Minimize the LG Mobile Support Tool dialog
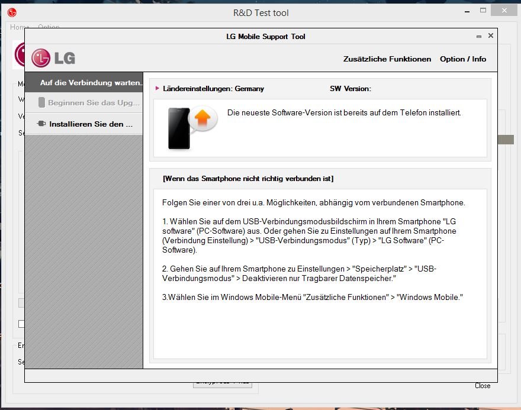The height and width of the screenshot is (410, 521). pyautogui.click(x=479, y=36)
